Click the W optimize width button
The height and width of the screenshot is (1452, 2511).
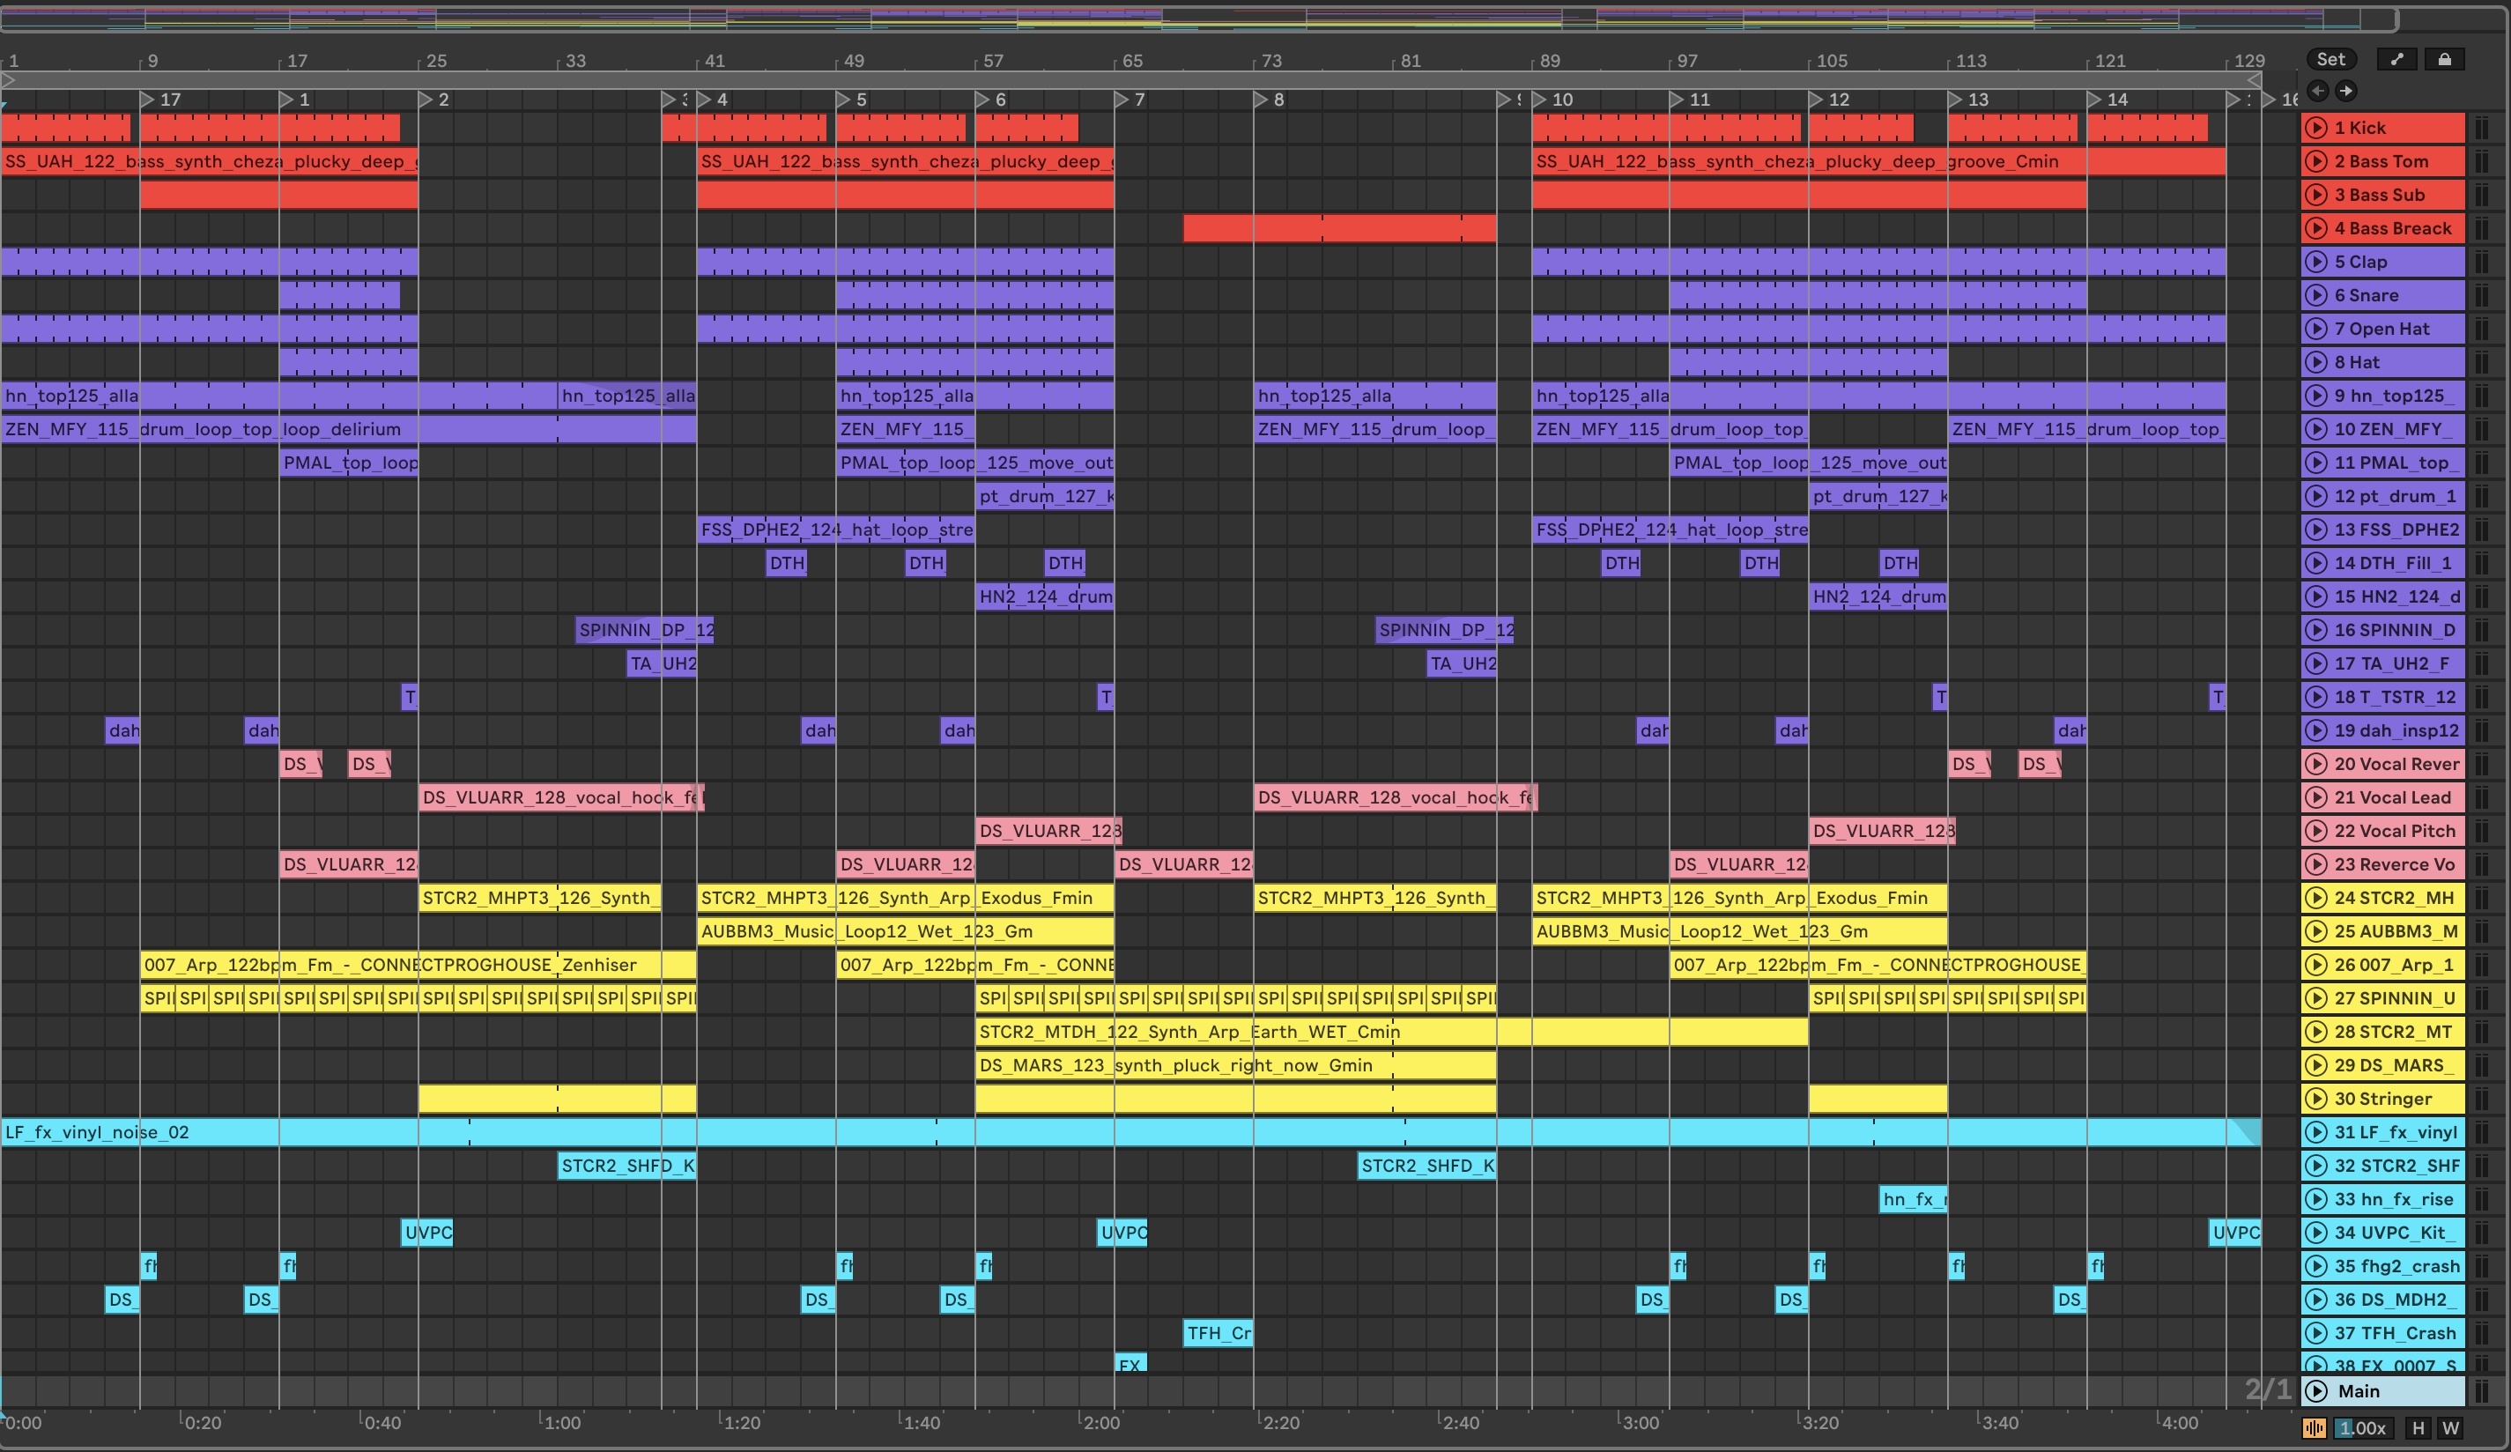[2450, 1428]
